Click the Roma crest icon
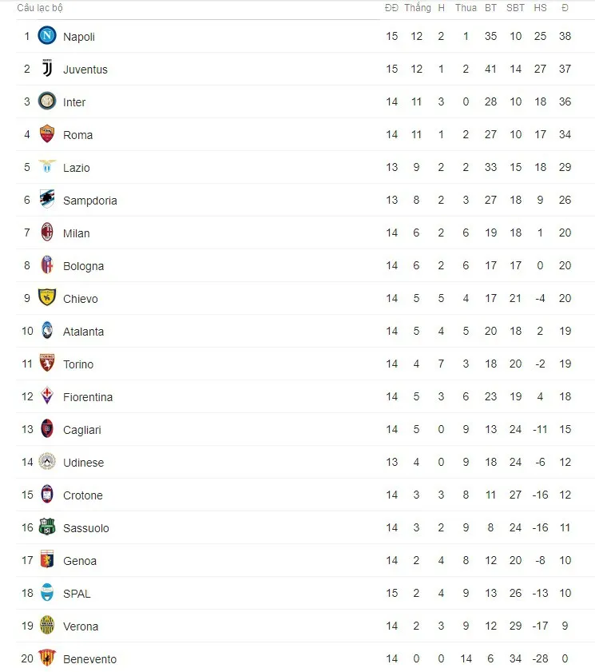The height and width of the screenshot is (672, 595). pos(47,133)
